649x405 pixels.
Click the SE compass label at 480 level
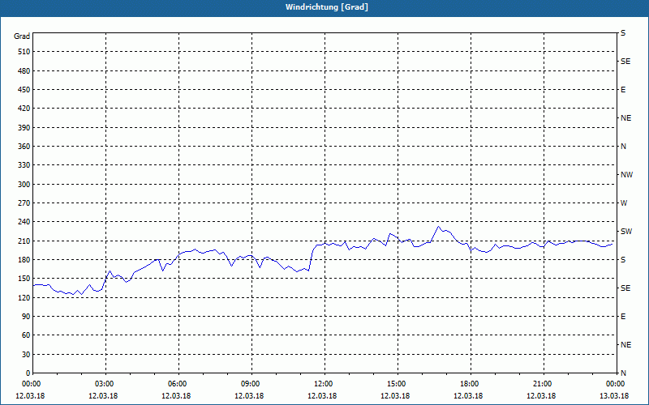click(625, 62)
